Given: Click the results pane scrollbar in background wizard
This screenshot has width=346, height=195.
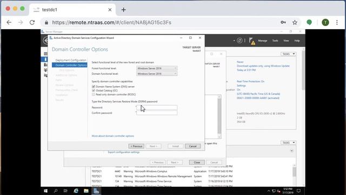Looking at the screenshot, I should (x=219, y=115).
